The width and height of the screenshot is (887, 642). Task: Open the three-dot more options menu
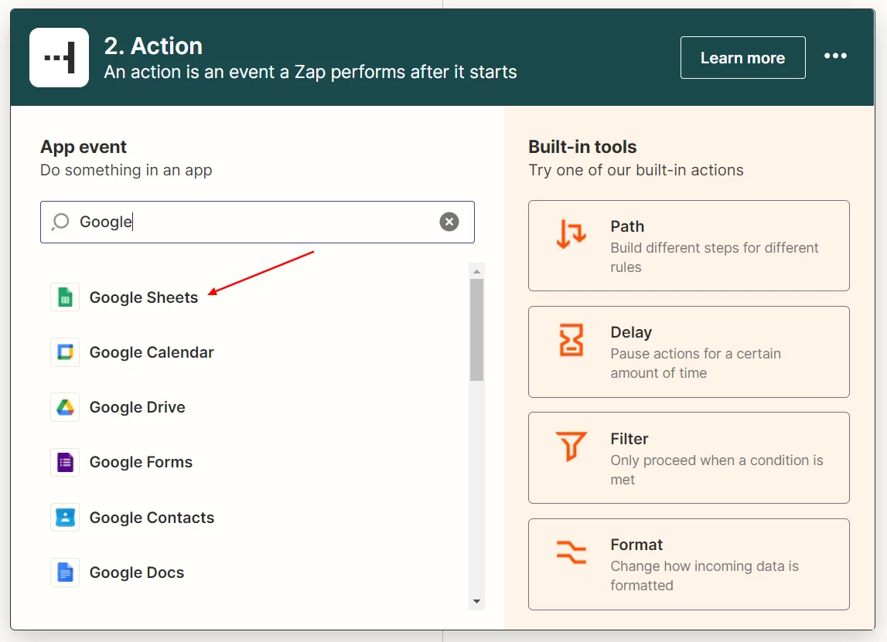[835, 56]
